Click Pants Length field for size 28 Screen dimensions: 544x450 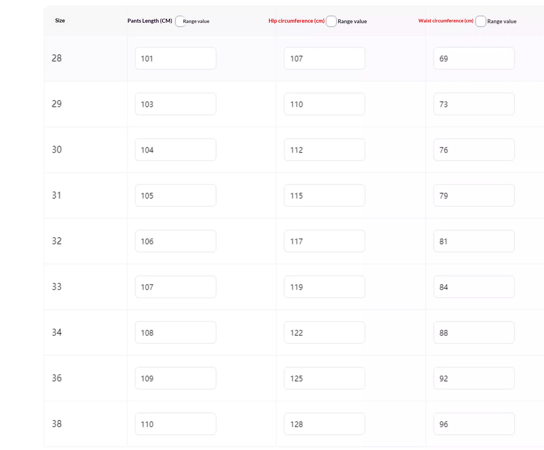175,58
